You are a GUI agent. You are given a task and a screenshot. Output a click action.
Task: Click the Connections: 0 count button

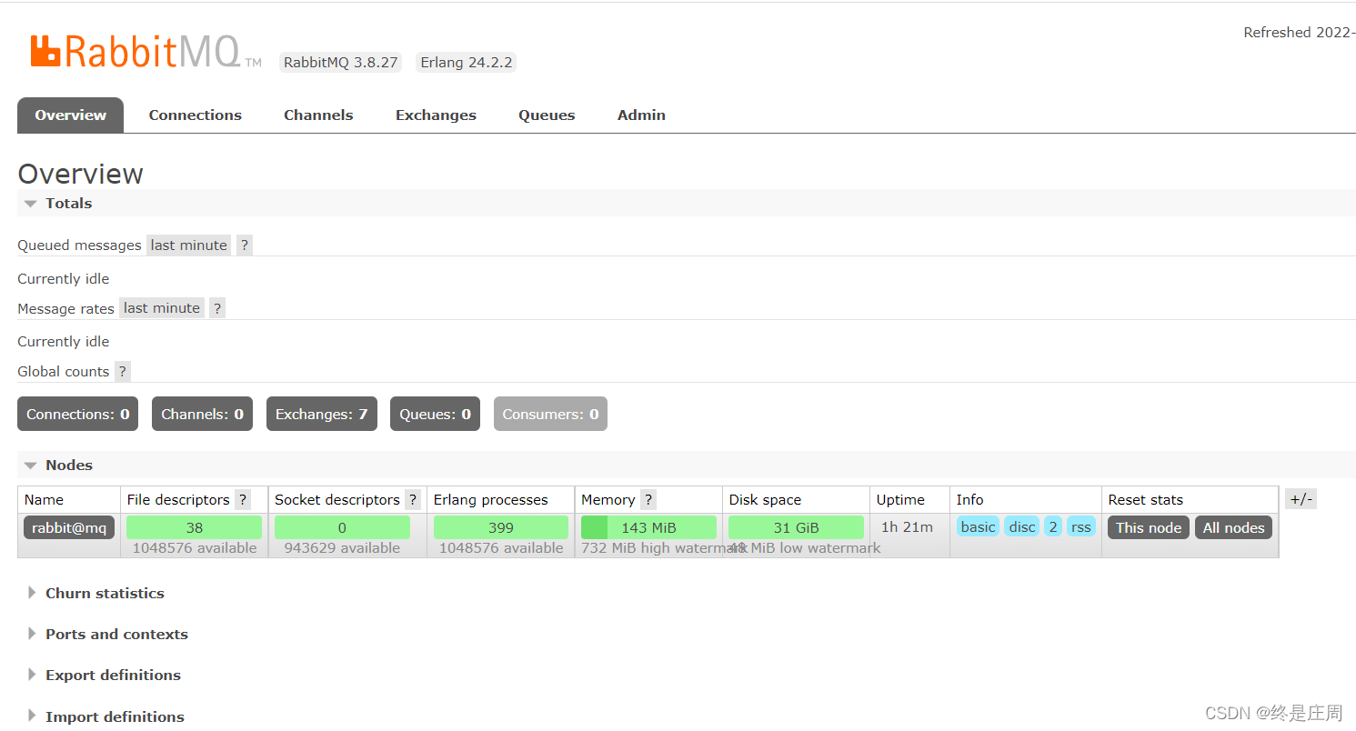[78, 414]
